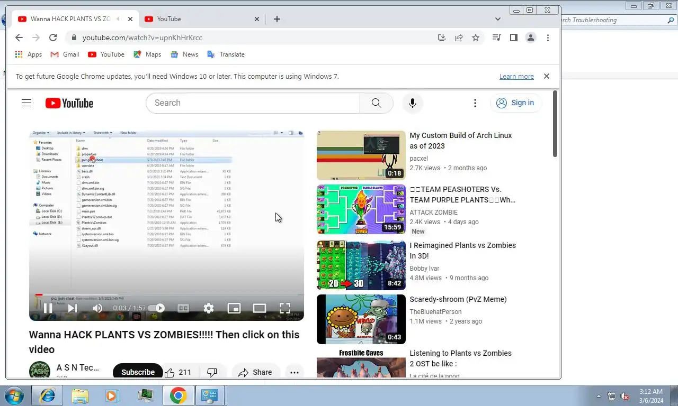
Task: Open Learn more about Chrome updates
Action: click(x=516, y=77)
